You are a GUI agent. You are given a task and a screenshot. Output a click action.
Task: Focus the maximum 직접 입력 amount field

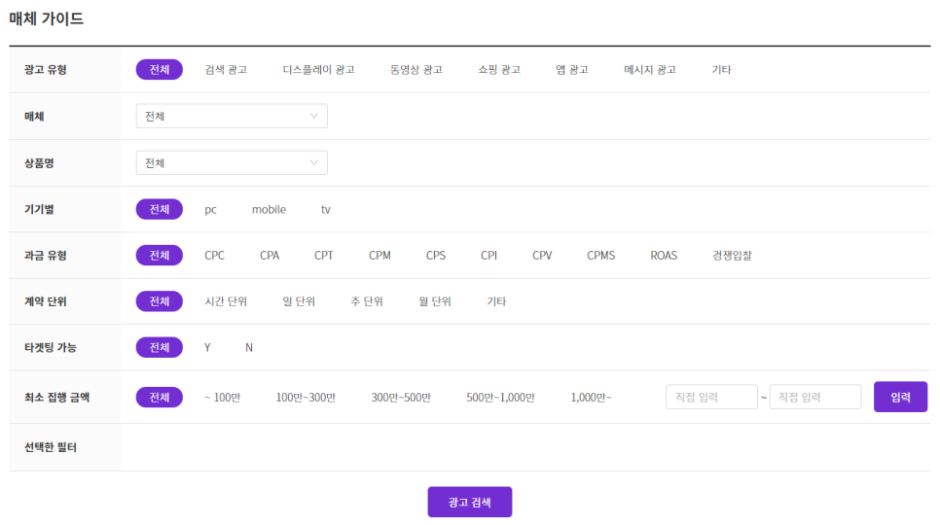click(x=815, y=397)
